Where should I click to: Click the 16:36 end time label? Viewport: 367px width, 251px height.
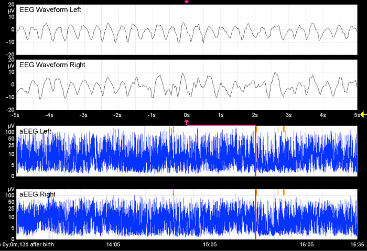point(358,245)
